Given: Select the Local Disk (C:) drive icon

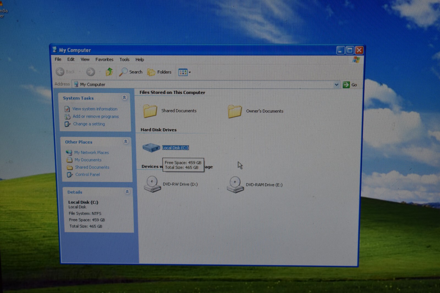Looking at the screenshot, I should (151, 147).
